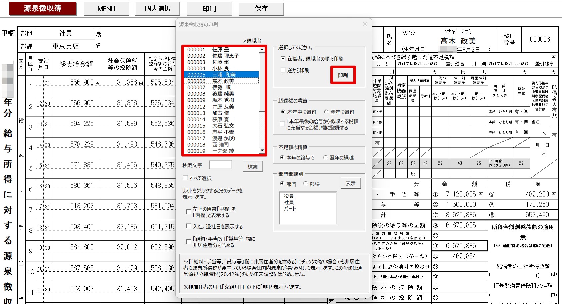Select employee 000006 髙木 政美 in list

tap(221, 81)
